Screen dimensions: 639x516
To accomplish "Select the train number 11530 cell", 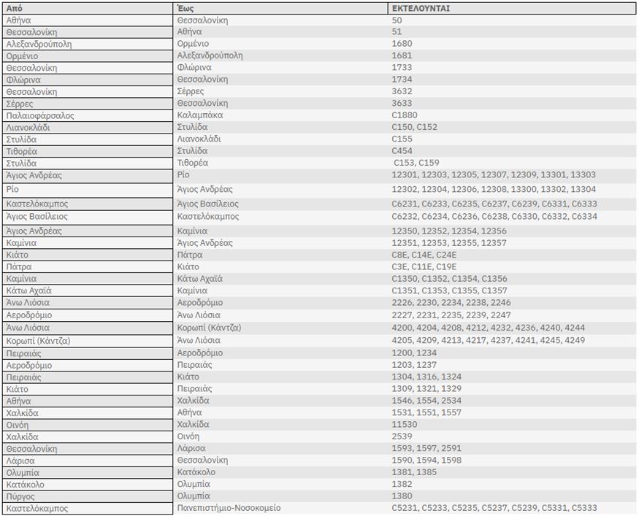I will click(x=404, y=424).
